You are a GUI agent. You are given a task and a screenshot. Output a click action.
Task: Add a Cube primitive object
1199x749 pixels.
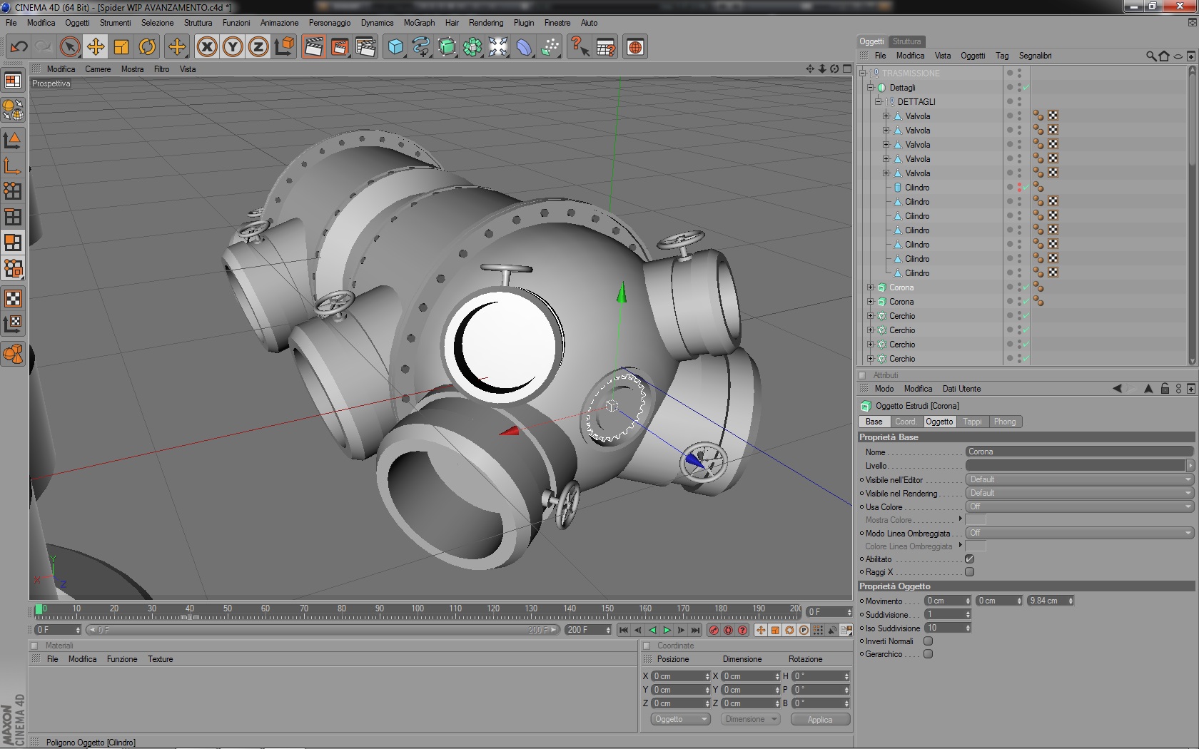click(395, 47)
